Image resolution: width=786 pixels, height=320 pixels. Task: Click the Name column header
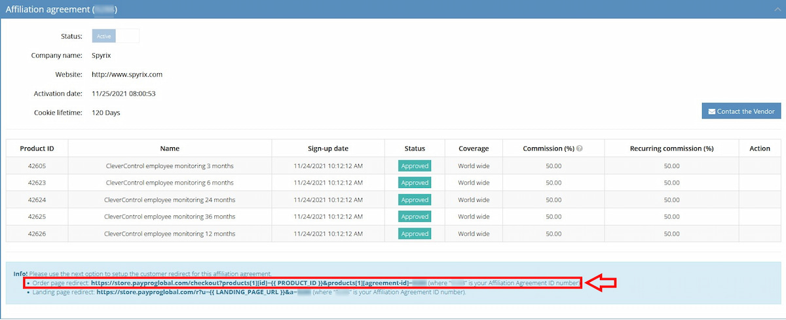[170, 149]
